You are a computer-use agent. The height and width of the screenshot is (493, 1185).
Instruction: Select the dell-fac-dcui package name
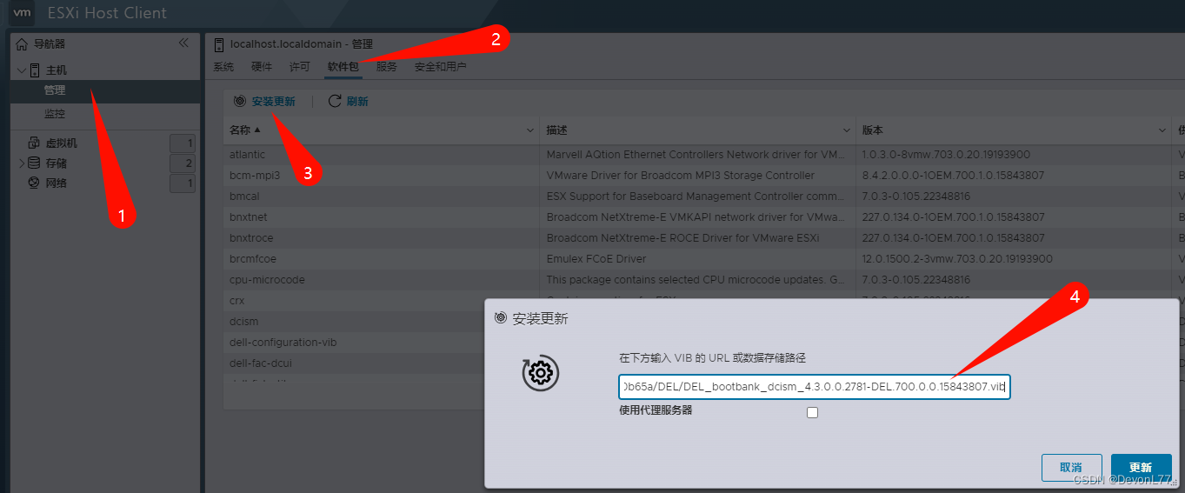262,363
